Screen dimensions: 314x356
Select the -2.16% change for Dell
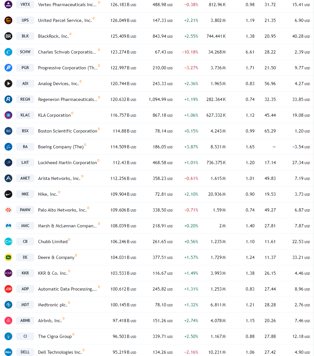pyautogui.click(x=191, y=352)
